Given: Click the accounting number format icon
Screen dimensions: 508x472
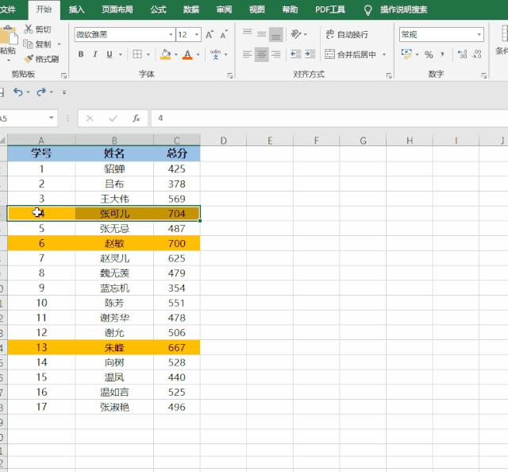Looking at the screenshot, I should (406, 54).
